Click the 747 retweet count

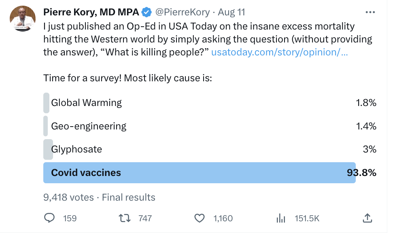click(x=145, y=218)
